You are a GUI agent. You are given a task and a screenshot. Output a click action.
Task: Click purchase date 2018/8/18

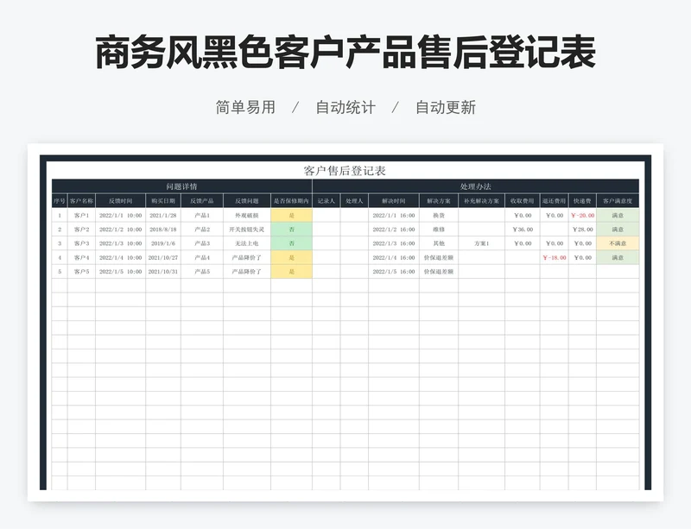pyautogui.click(x=163, y=230)
